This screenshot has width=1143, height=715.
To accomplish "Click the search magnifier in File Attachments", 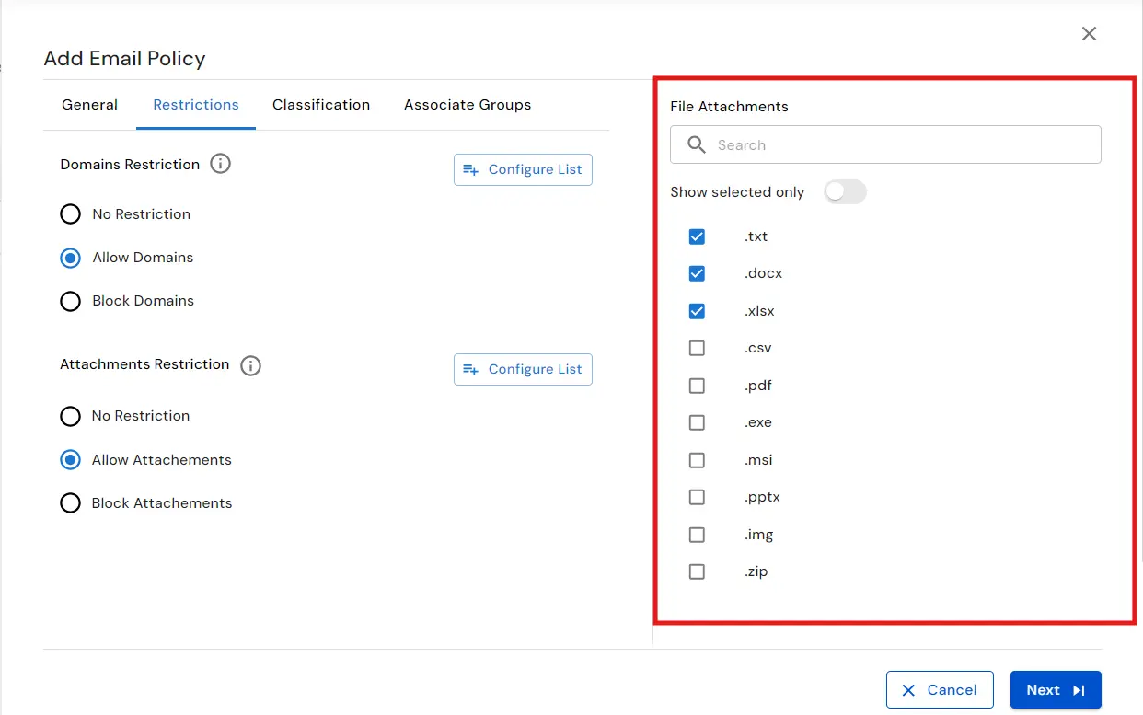I will coord(697,144).
